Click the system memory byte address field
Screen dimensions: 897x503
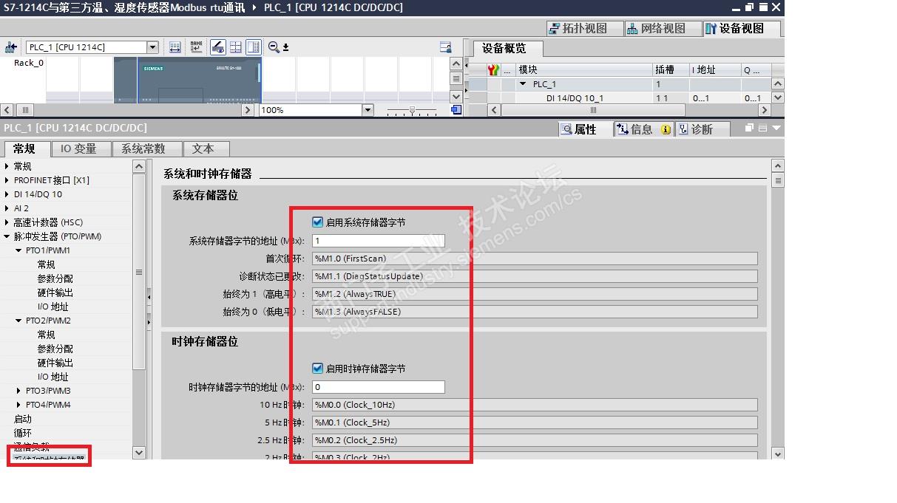(379, 241)
